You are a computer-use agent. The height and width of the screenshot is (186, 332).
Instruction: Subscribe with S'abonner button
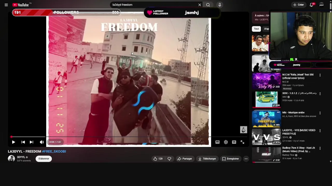[x=44, y=159]
